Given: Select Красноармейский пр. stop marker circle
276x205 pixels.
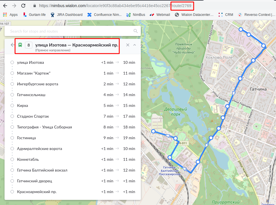Looking at the screenshot, I should click(12, 192).
